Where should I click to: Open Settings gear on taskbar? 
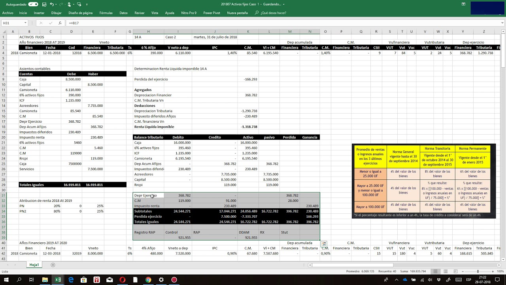(161, 280)
